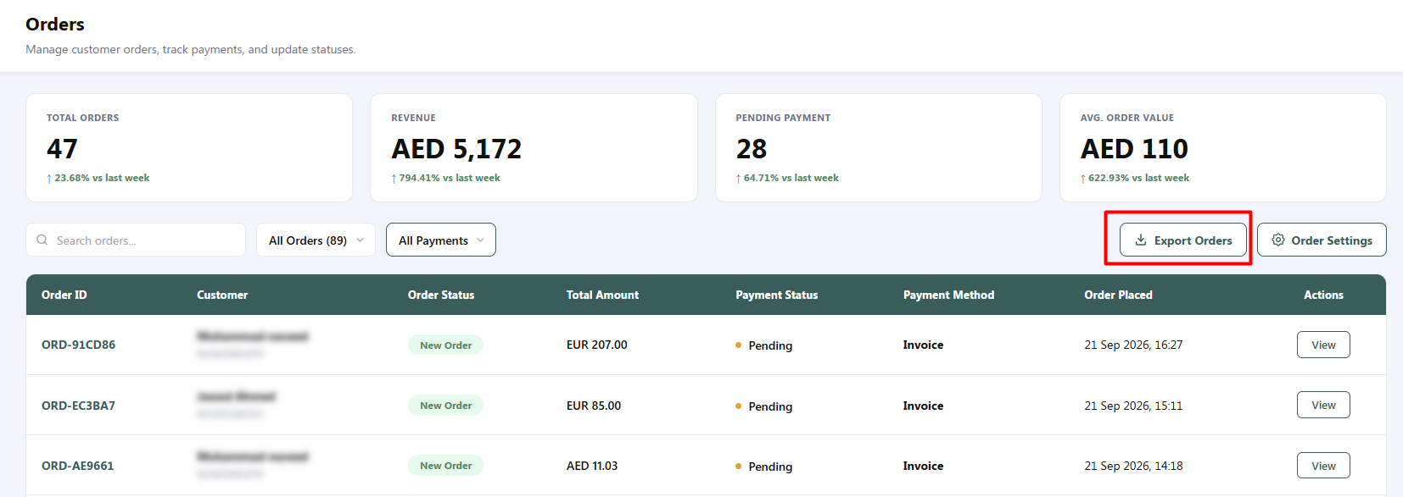Click the date 21 Sep 2026, 14:18
The height and width of the screenshot is (497, 1403).
point(1133,466)
